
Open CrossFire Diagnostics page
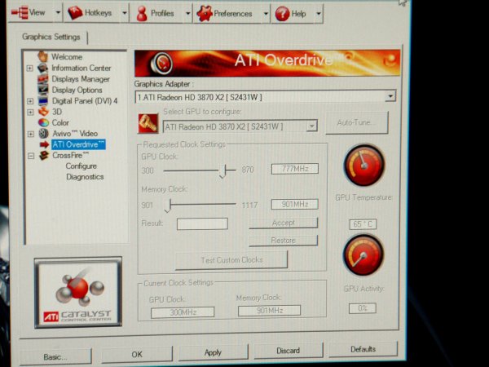click(x=85, y=177)
